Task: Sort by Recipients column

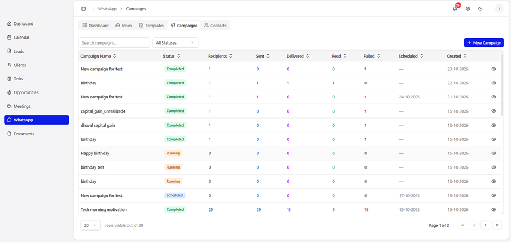Action: pyautogui.click(x=220, y=56)
